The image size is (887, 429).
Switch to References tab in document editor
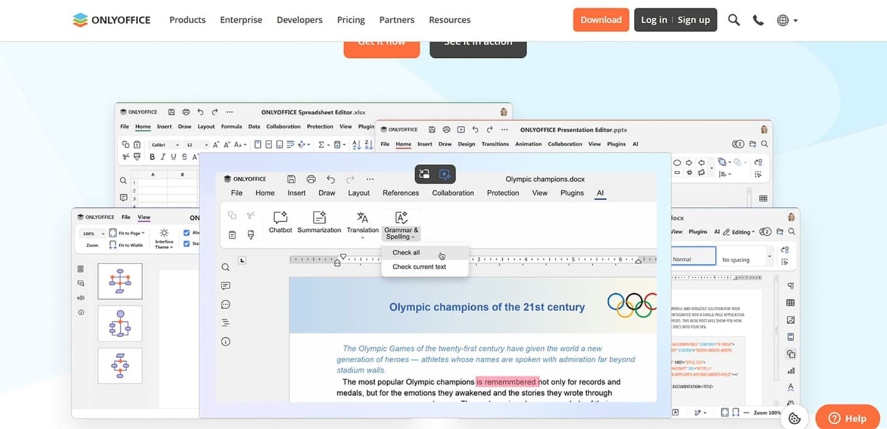pos(401,193)
